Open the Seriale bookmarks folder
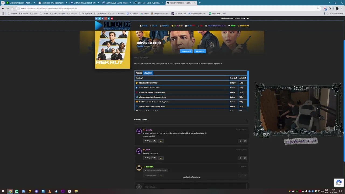The image size is (345, 194). tap(44, 13)
